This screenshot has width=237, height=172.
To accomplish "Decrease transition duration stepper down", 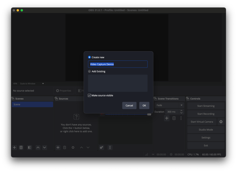I will point(181,113).
